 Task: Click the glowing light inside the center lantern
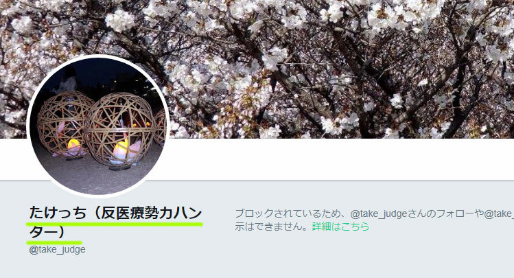pos(121,150)
